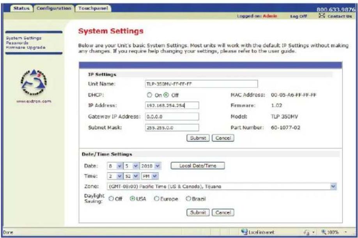The image size is (358, 238).
Task: Submit the Date/Time Settings
Action: point(198,212)
